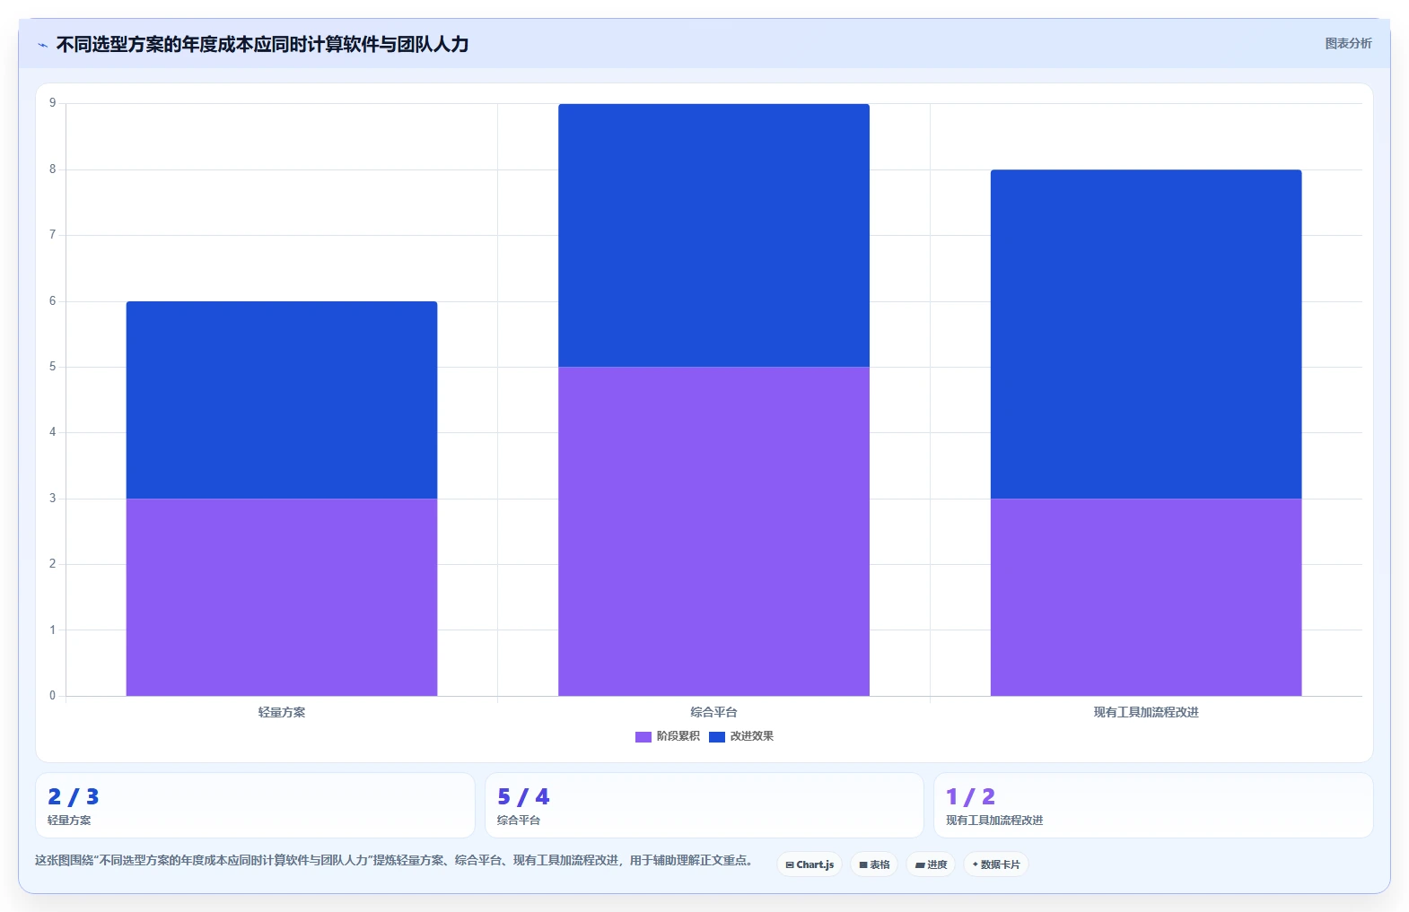Toggle the 阶段累积 legend purple swatch

click(x=643, y=737)
